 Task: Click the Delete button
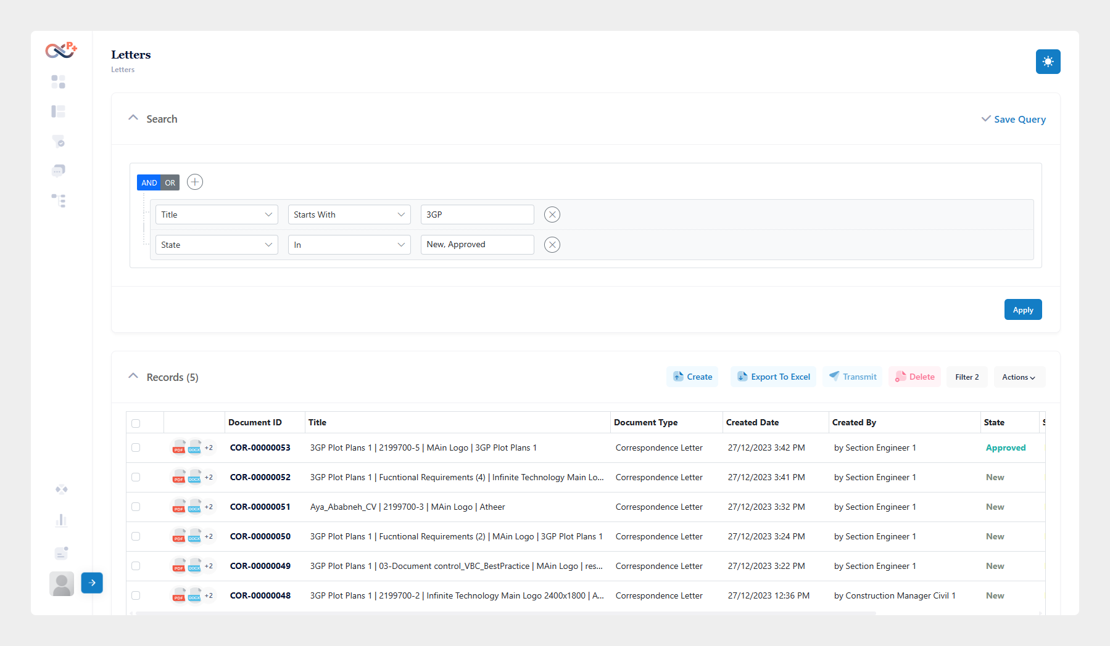[x=914, y=377]
